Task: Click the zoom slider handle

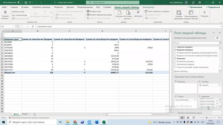Action: click(207, 118)
